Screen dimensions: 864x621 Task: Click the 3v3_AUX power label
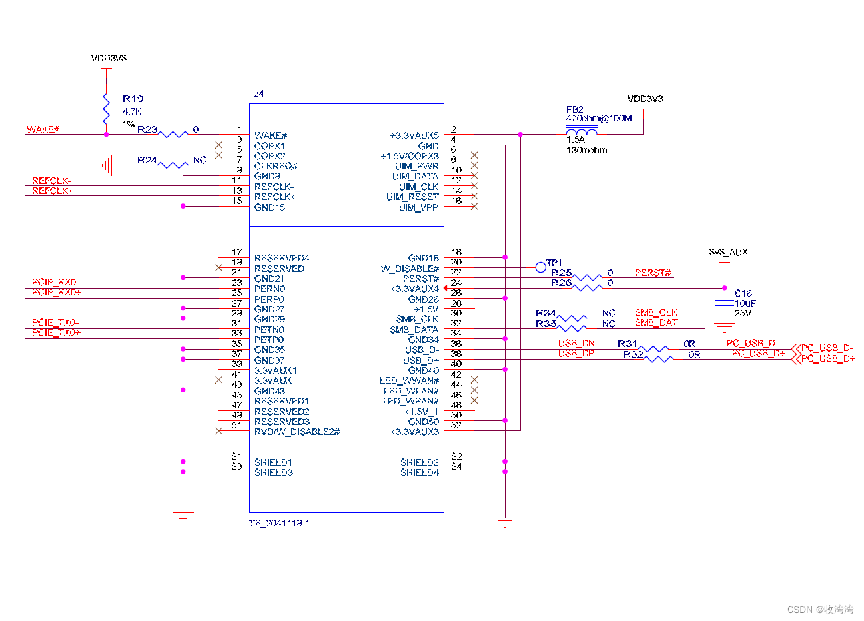click(x=729, y=252)
